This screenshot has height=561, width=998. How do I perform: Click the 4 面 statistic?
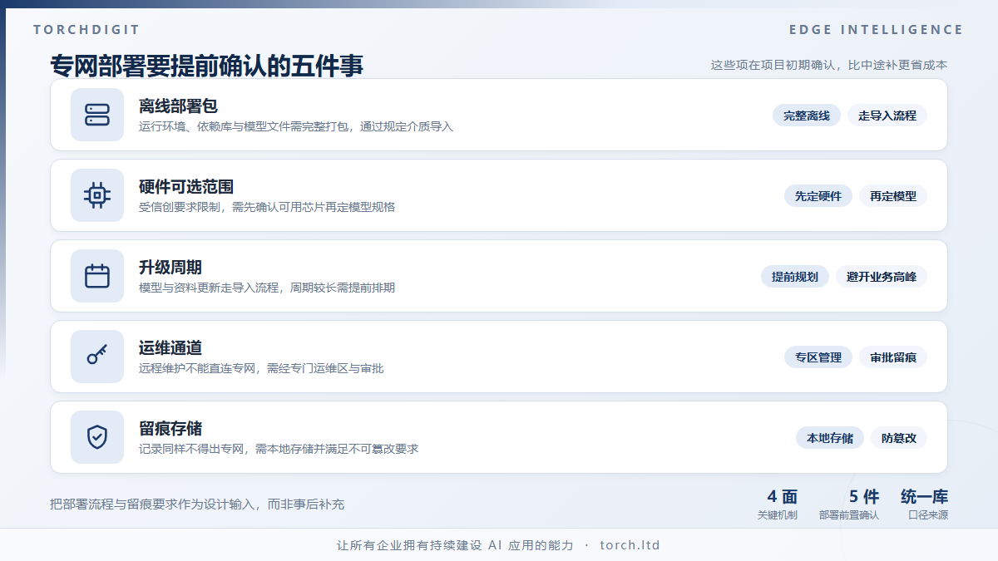pos(782,497)
